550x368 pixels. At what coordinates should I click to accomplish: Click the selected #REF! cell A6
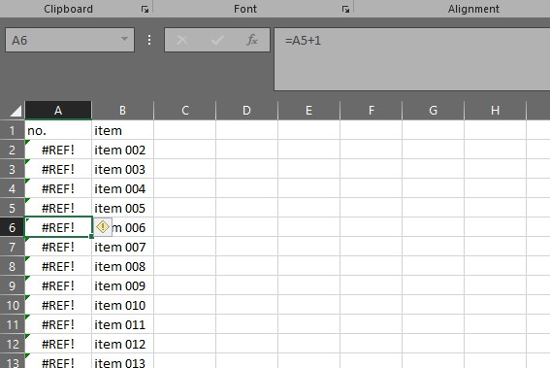tap(58, 227)
